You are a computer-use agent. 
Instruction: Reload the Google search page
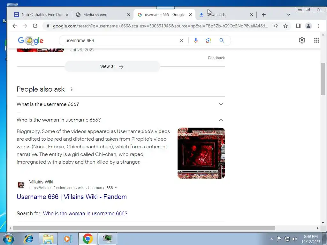coord(35,26)
